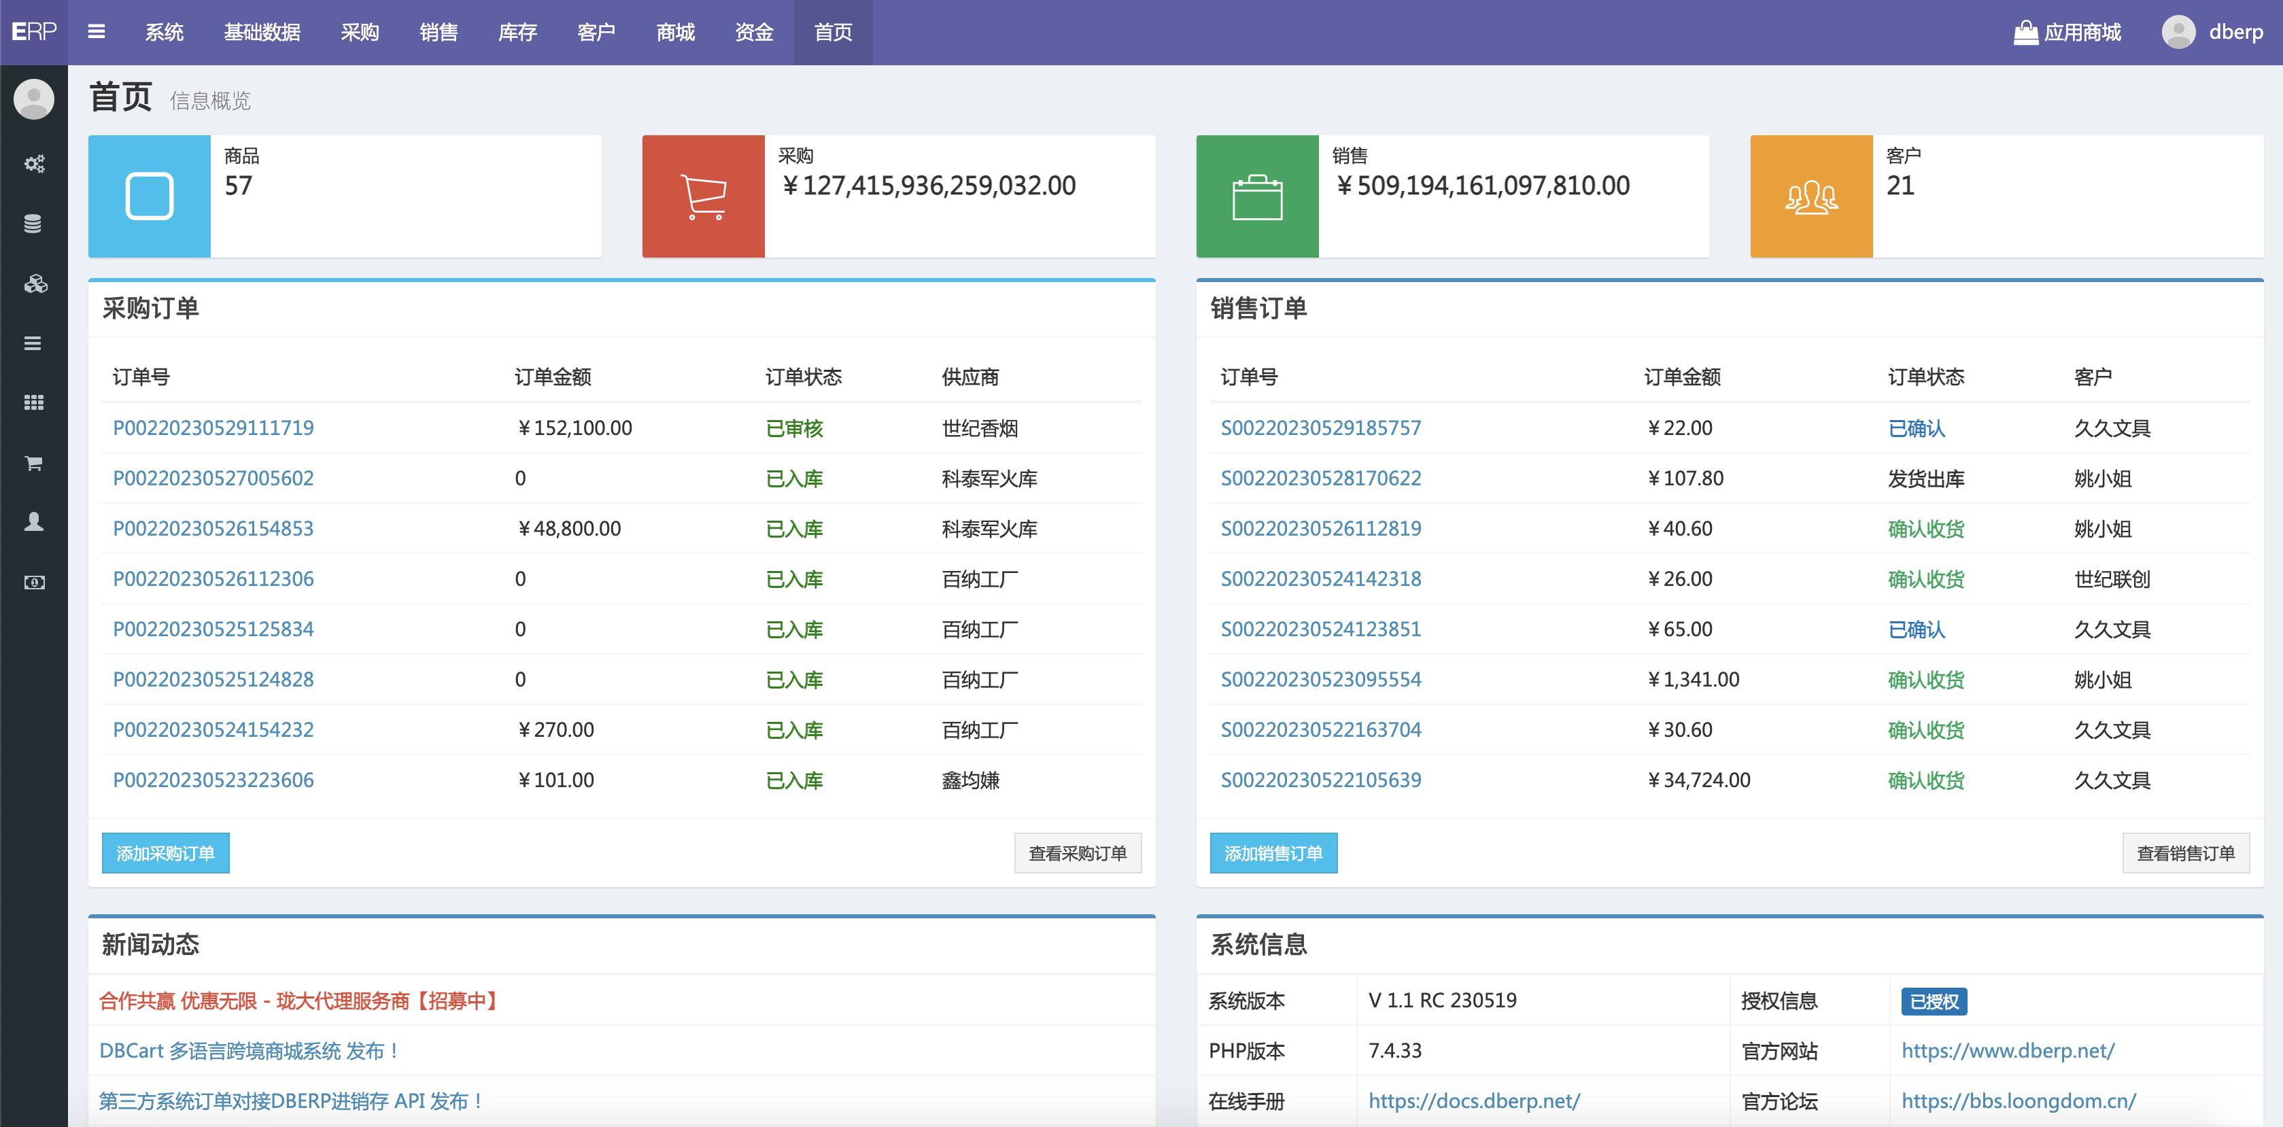2283x1127 pixels.
Task: Open the shopping cart icon in the sidebar
Action: pyautogui.click(x=34, y=464)
